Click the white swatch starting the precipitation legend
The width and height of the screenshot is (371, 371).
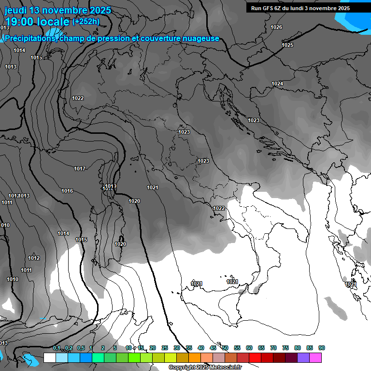click(49, 358)
